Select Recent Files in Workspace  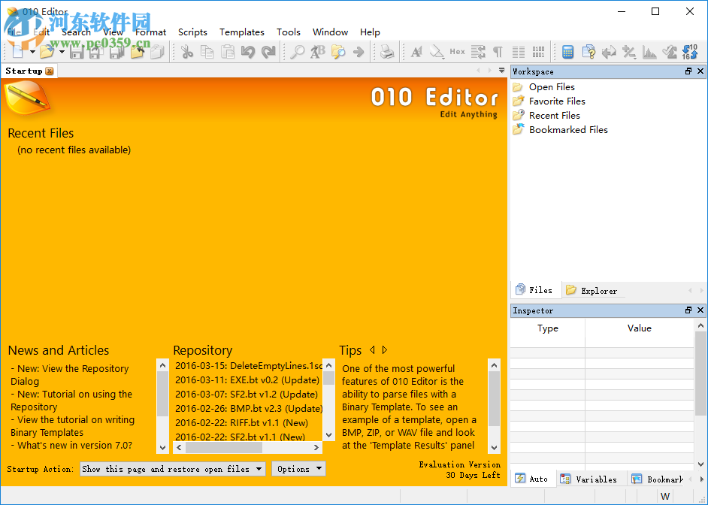click(555, 116)
